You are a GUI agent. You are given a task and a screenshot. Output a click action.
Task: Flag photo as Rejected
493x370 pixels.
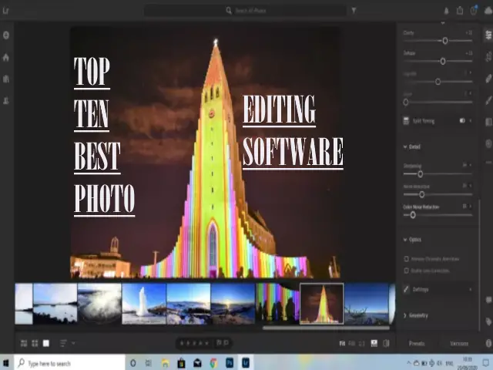tap(226, 343)
